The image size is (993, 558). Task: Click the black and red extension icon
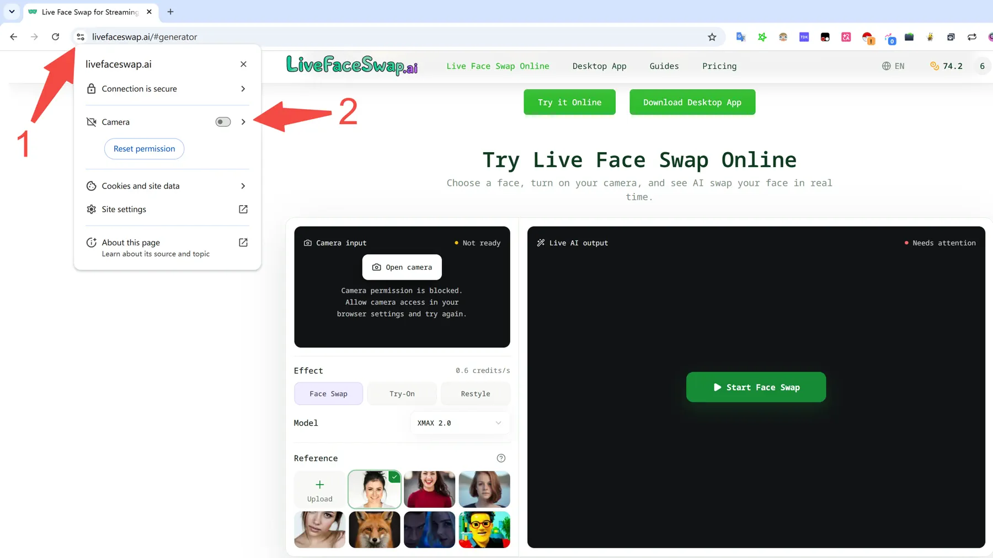click(825, 37)
